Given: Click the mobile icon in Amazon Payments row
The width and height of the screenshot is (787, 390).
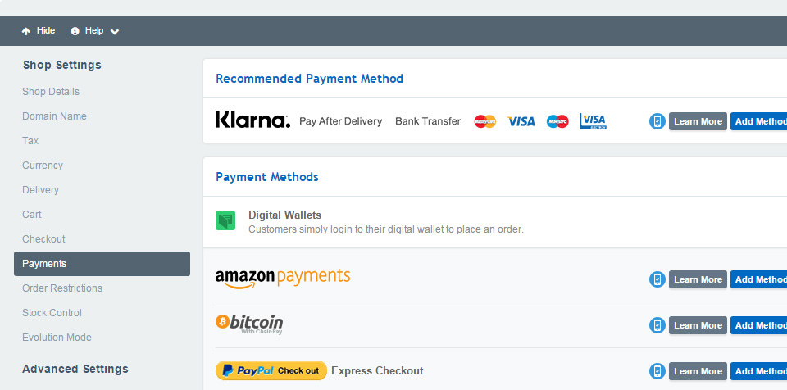Looking at the screenshot, I should coord(657,279).
